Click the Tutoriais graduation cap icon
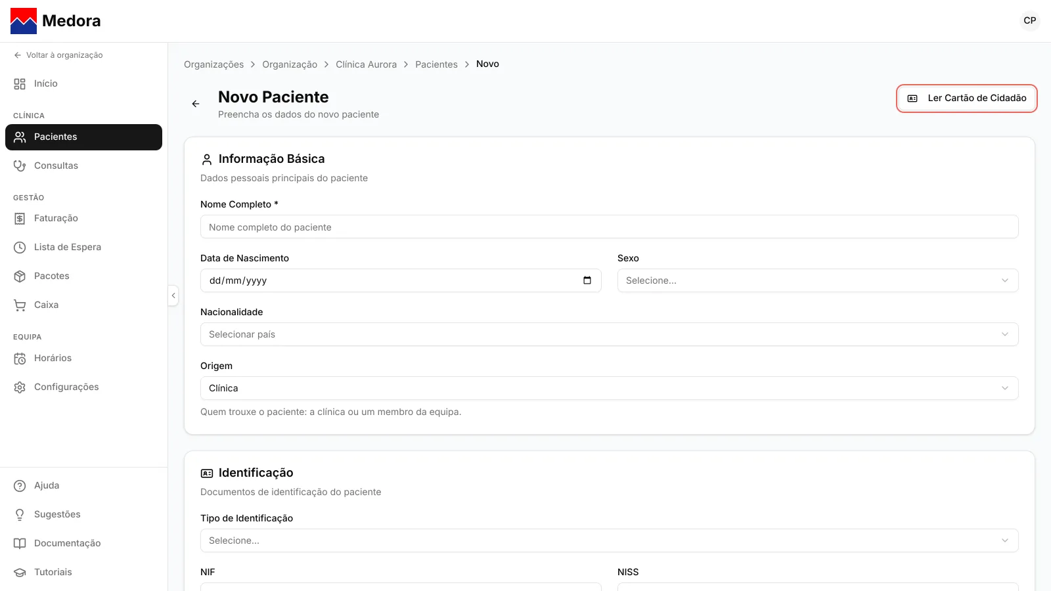Viewport: 1051px width, 591px height. tap(20, 573)
